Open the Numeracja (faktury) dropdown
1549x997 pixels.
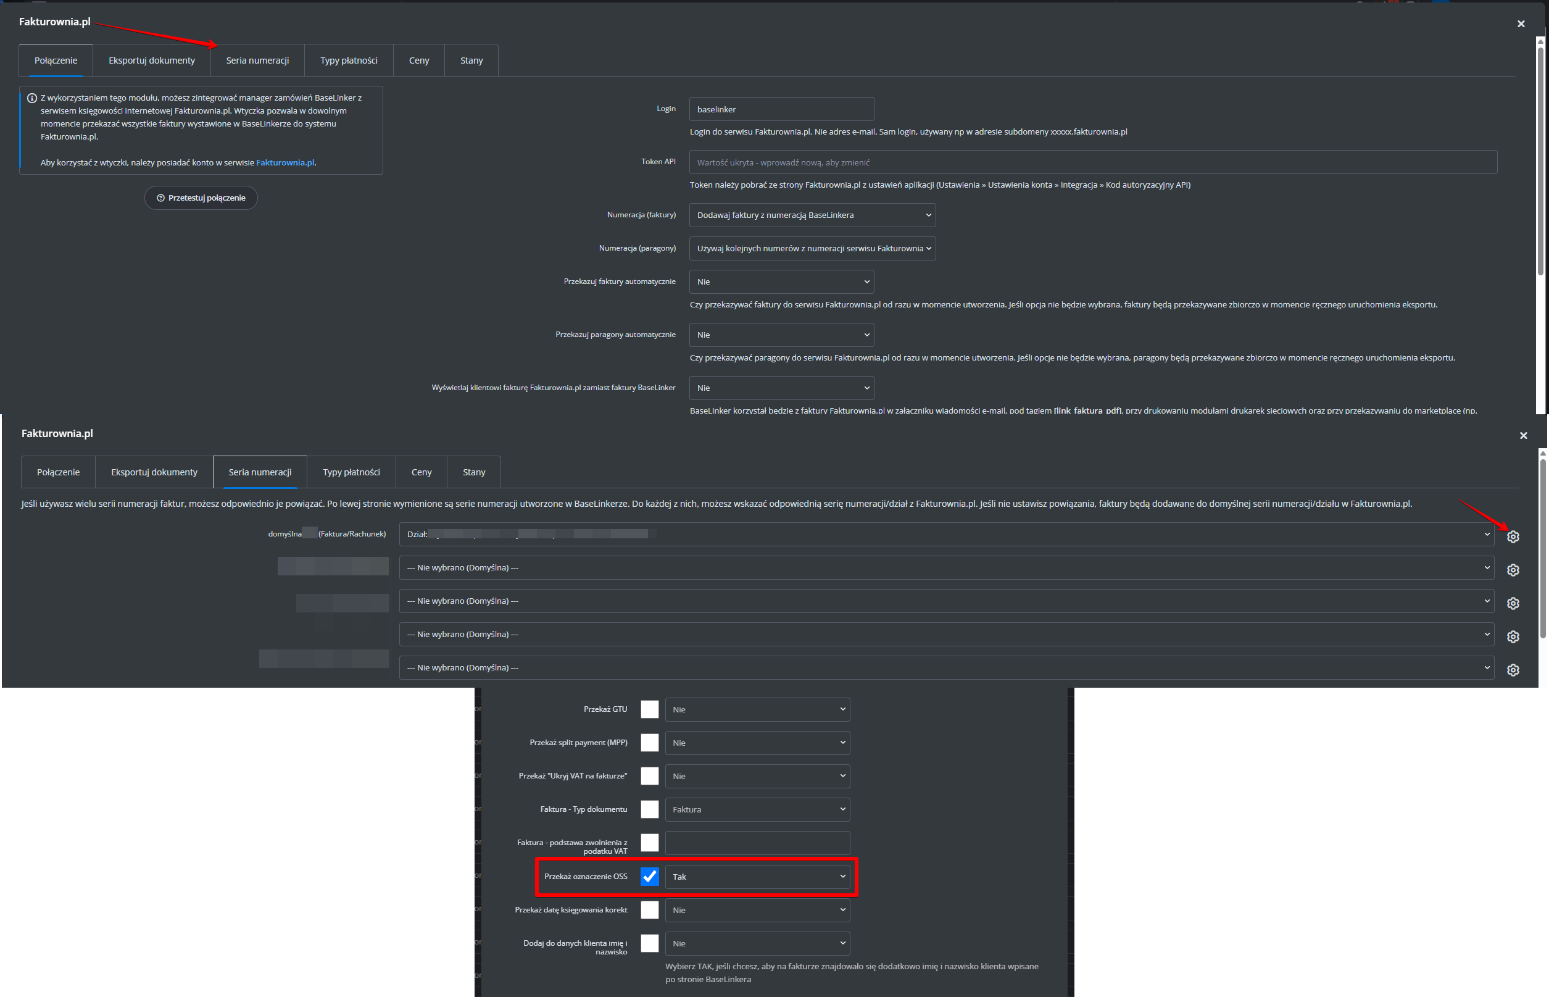coord(812,215)
